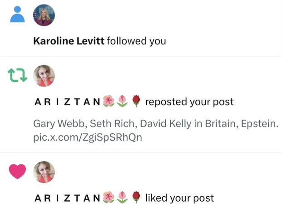Screen dimensions: 282x208
Task: Select the 'followed you' notification text
Action: 137,41
